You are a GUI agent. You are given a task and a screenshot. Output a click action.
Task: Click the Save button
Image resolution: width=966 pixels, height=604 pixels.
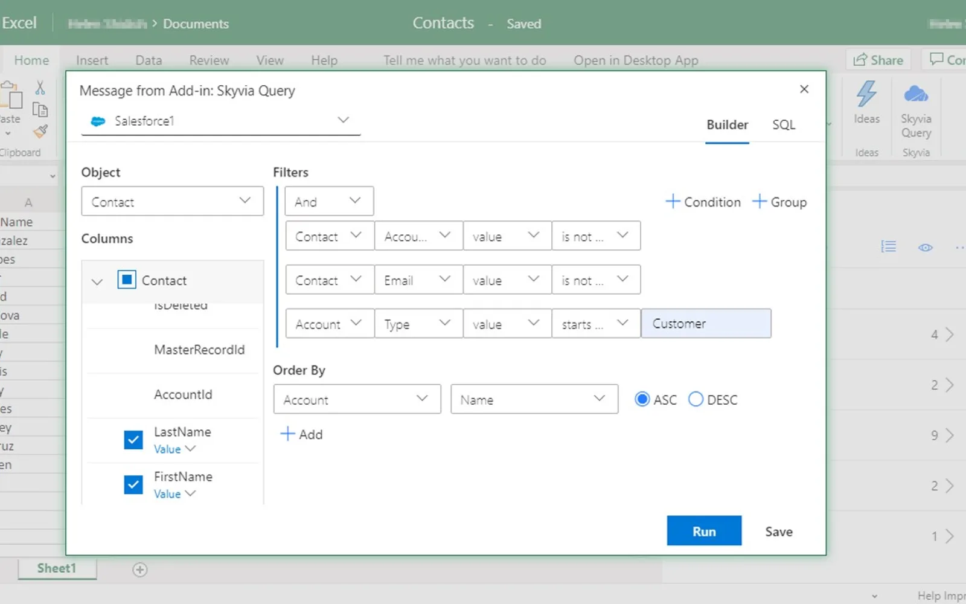click(x=779, y=532)
